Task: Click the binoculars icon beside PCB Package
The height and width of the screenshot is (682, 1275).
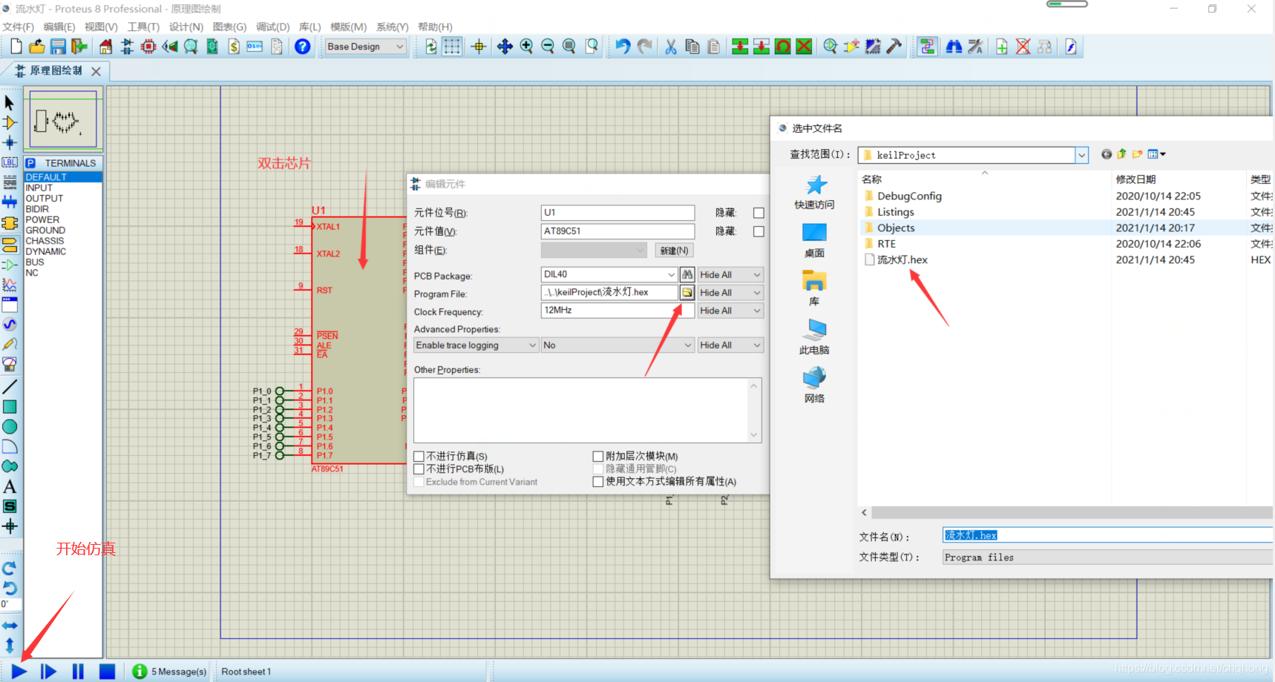Action: [x=687, y=274]
